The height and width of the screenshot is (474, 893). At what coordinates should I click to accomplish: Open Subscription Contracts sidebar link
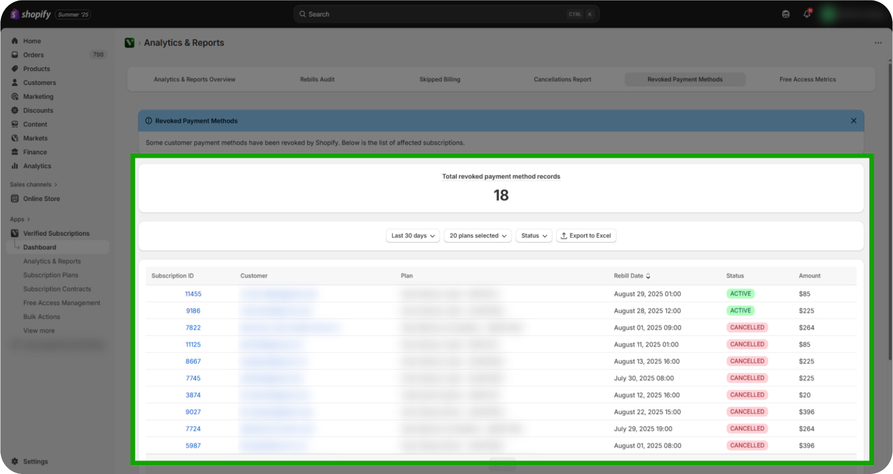[57, 289]
